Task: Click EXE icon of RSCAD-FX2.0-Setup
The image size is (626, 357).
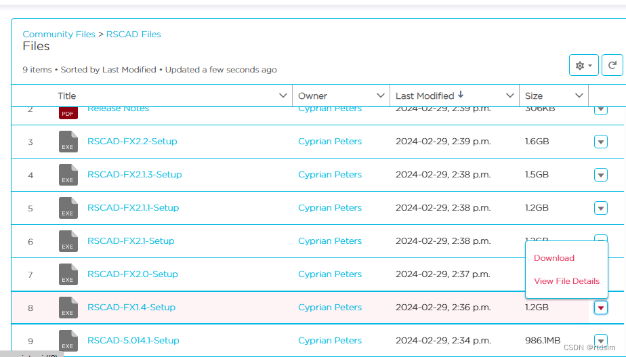Action: click(x=68, y=274)
